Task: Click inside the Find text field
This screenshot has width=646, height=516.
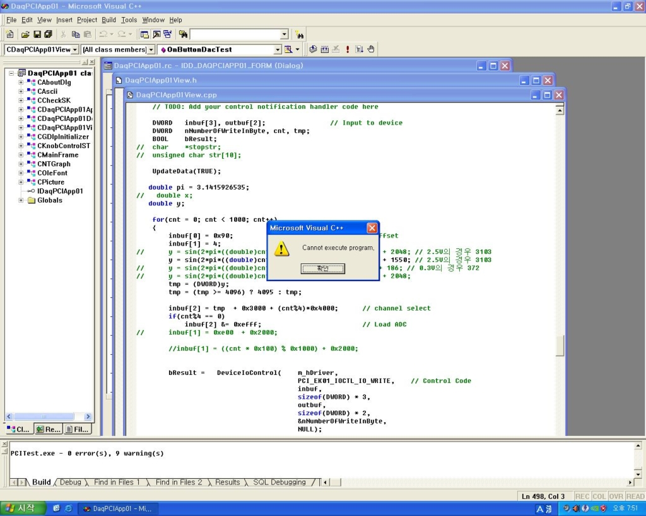Action: pos(235,35)
